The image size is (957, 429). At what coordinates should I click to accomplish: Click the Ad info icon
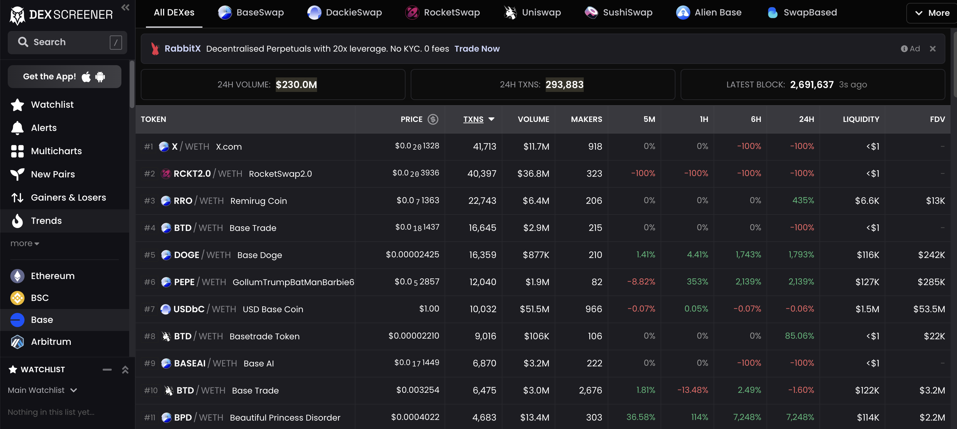tap(904, 49)
